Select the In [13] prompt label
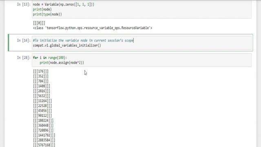The image size is (261, 147). (x=24, y=4)
